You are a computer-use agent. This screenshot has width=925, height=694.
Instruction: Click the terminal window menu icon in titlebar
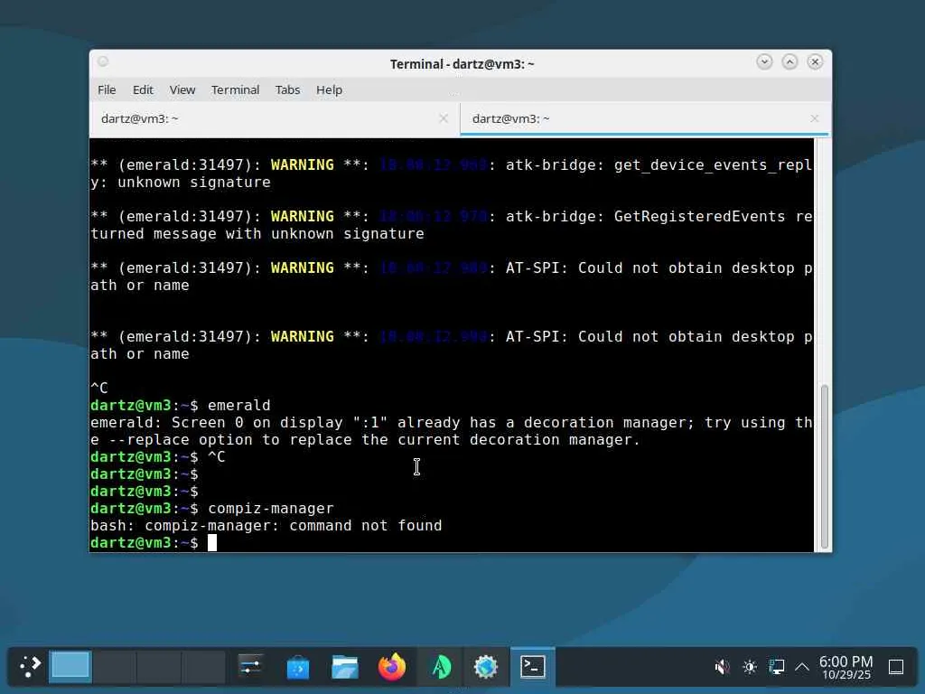coord(103,62)
